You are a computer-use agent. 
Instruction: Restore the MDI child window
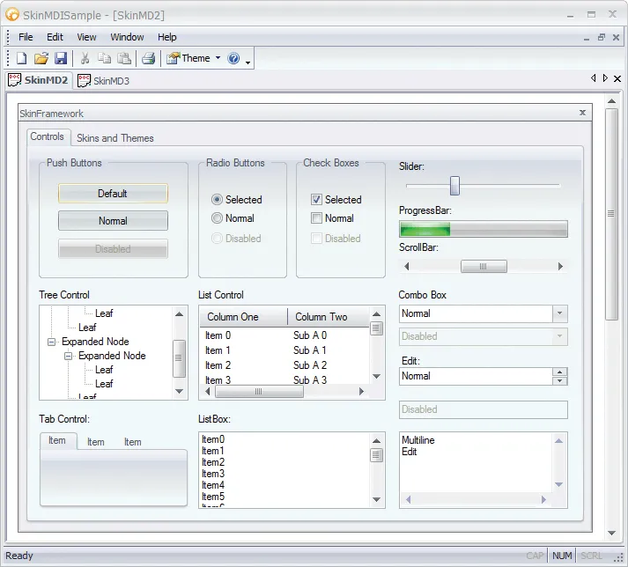click(602, 37)
